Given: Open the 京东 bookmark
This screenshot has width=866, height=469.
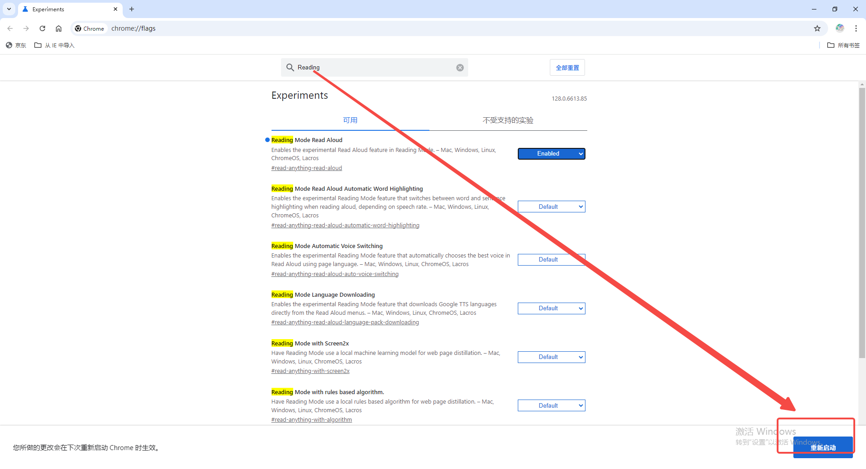Looking at the screenshot, I should [16, 45].
